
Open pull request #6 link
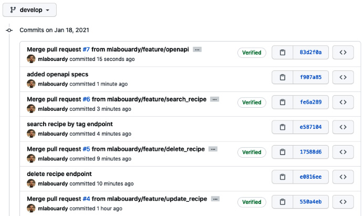86,99
